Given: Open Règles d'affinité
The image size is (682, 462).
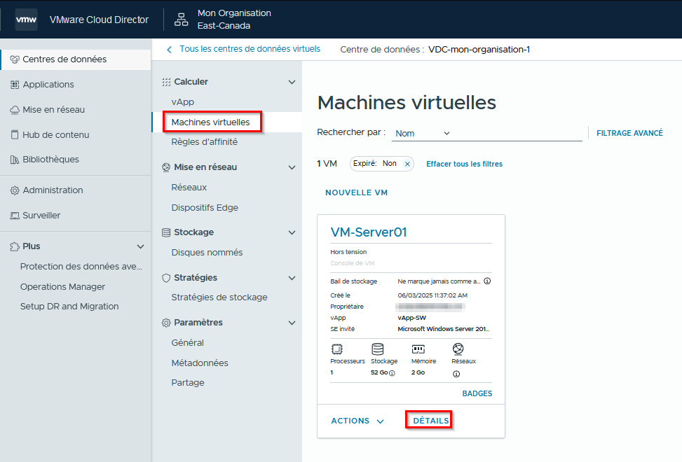Looking at the screenshot, I should click(205, 142).
